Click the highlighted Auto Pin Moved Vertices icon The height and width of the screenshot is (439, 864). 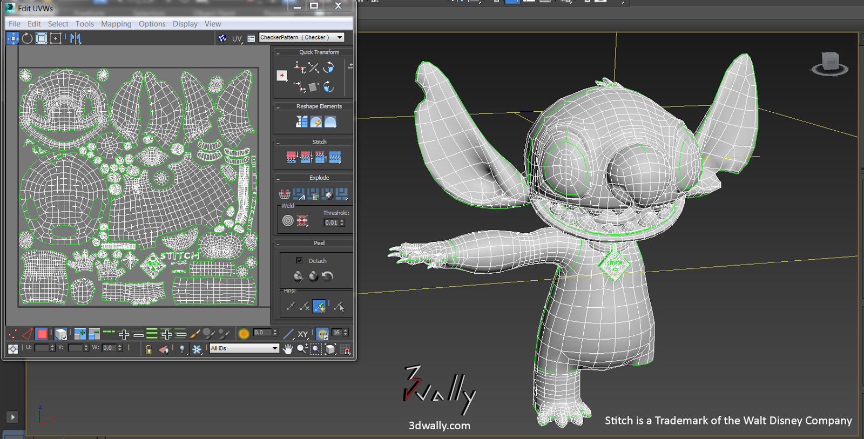click(319, 306)
